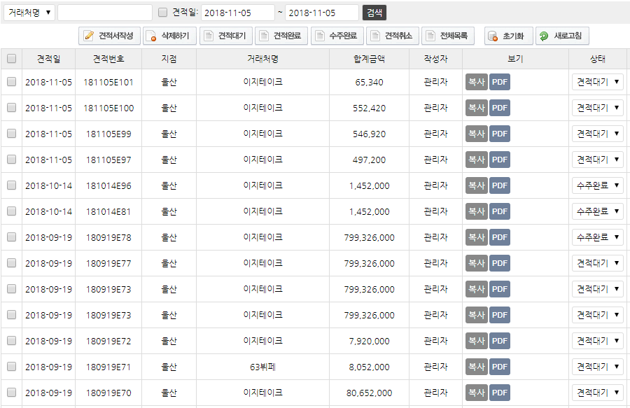Copy estimate 180919E70 with 복사
The width and height of the screenshot is (630, 408).
point(477,393)
